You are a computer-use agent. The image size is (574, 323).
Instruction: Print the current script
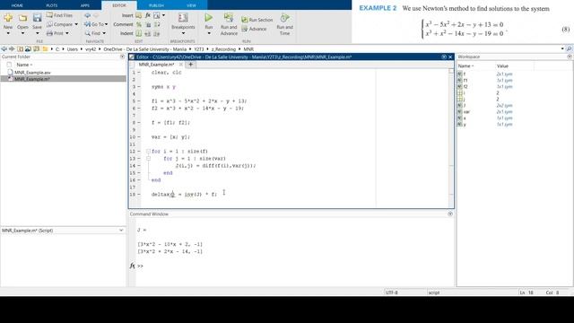[56, 33]
